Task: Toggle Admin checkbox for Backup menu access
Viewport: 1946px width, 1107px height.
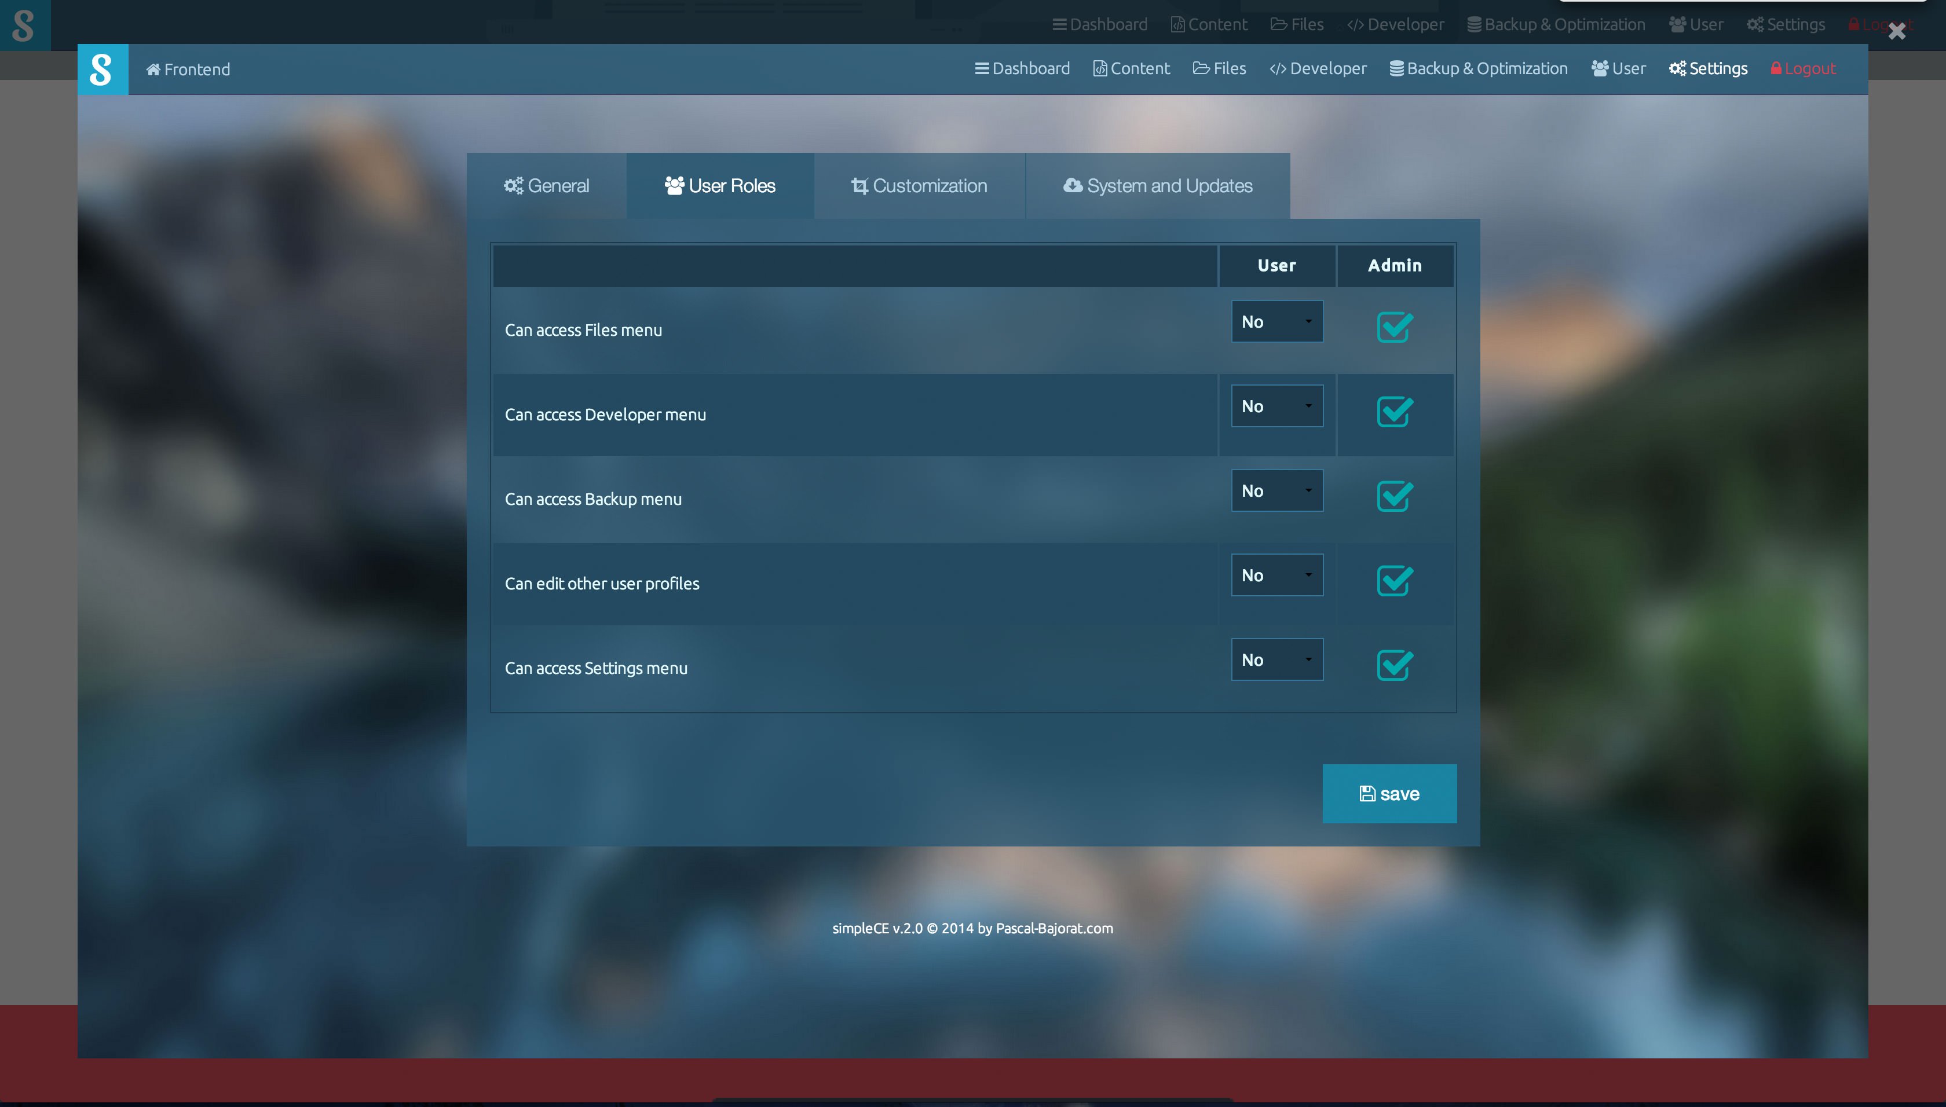Action: (1394, 497)
